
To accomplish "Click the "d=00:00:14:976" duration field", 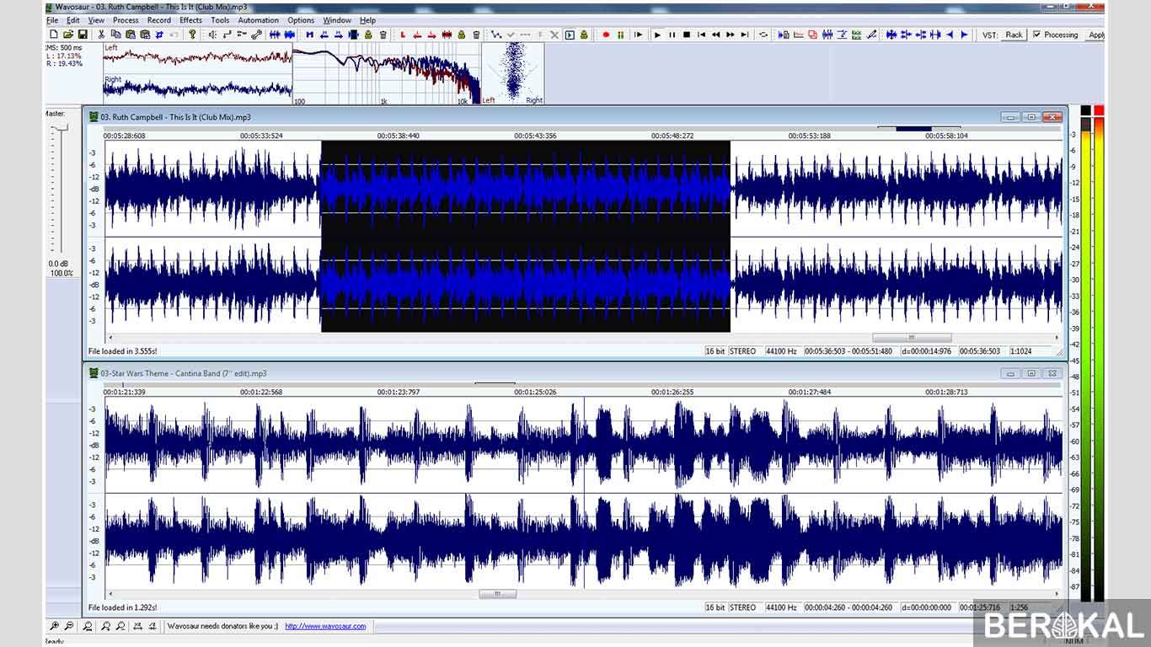I will (x=927, y=351).
